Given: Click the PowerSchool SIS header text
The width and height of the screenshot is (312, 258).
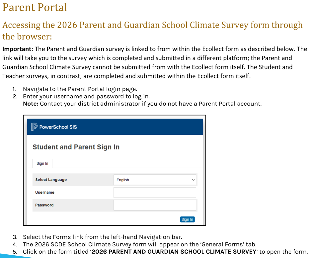Looking at the screenshot, I should pyautogui.click(x=58, y=127).
